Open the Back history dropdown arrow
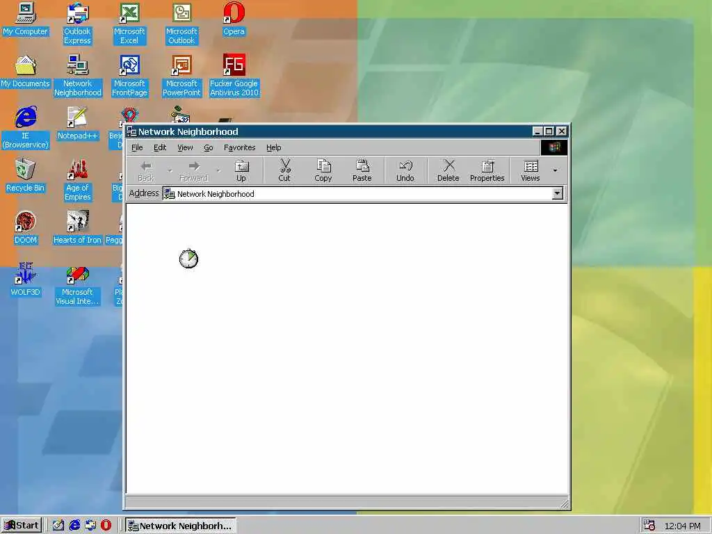The width and height of the screenshot is (712, 534). (x=170, y=171)
